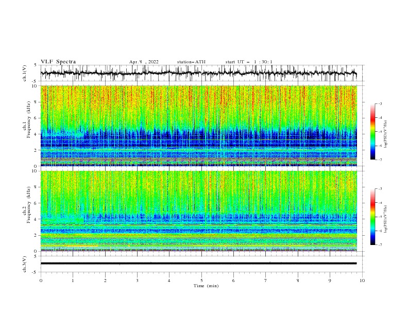Click the time axis tick label "4"

[x=169, y=281]
